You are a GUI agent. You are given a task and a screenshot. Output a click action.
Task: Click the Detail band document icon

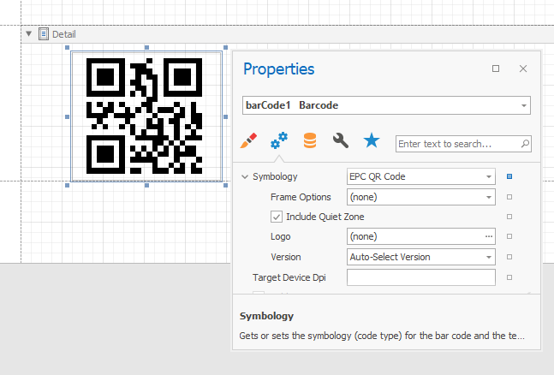(44, 34)
